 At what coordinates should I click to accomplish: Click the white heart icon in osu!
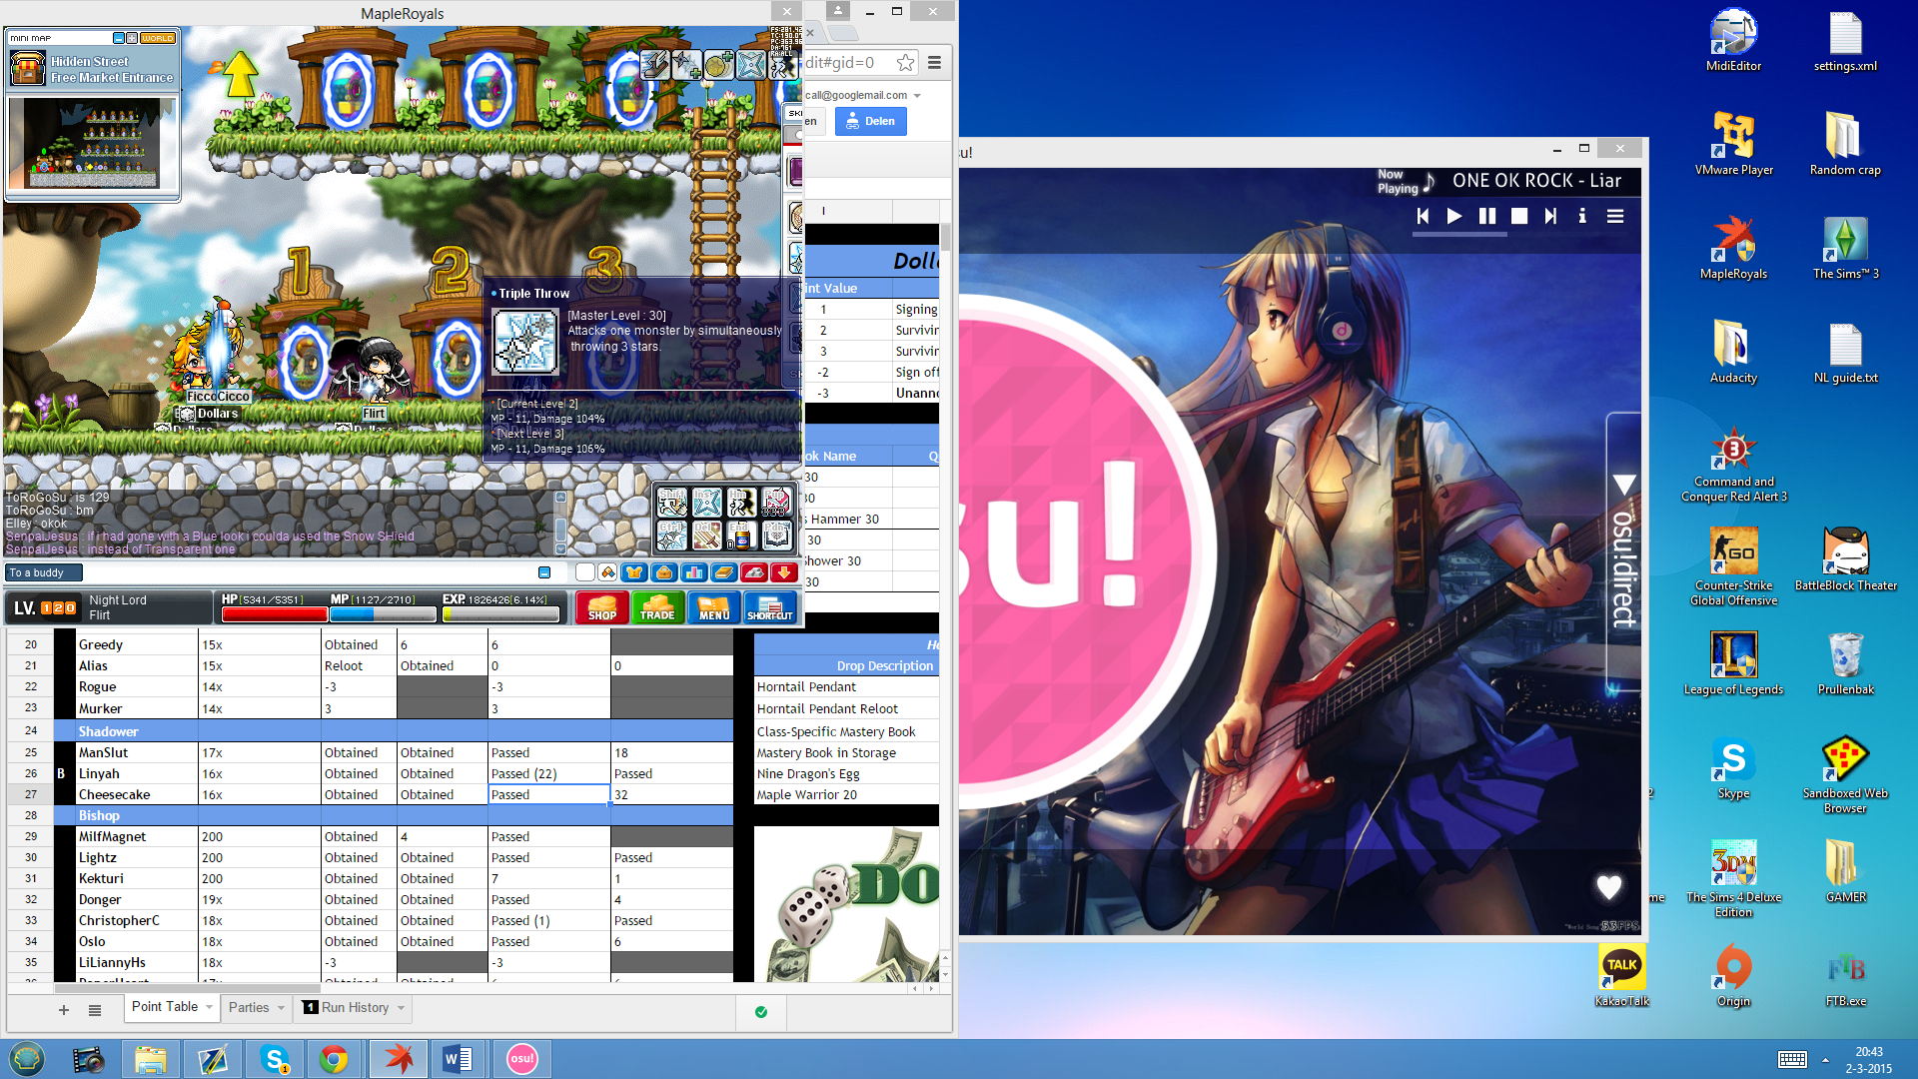(x=1608, y=886)
